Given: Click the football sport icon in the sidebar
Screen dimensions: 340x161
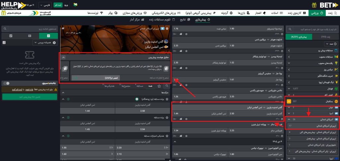Looking at the screenshot, I should [x=336, y=89].
